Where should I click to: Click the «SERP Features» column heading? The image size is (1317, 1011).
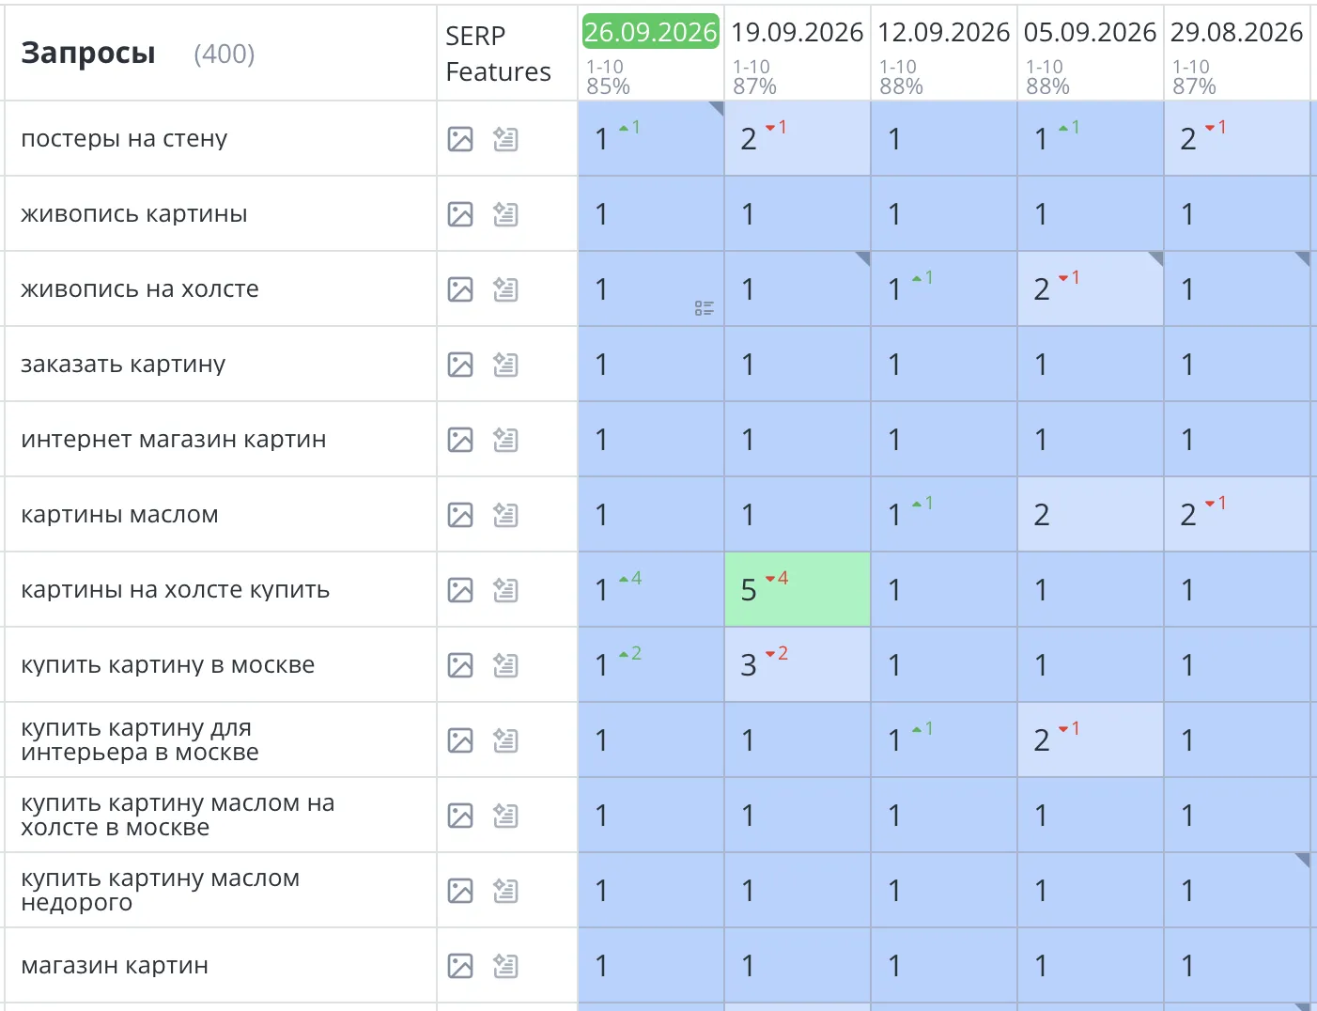[498, 54]
